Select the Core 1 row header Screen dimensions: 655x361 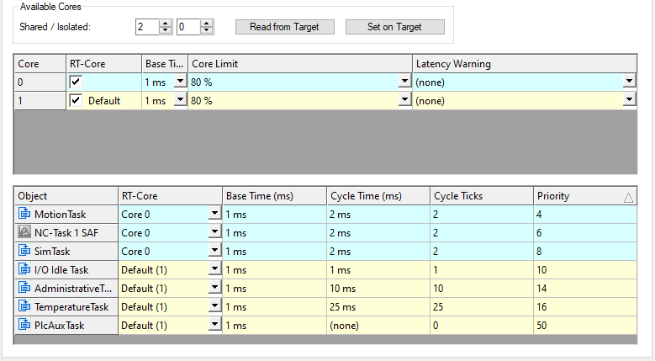(x=40, y=100)
